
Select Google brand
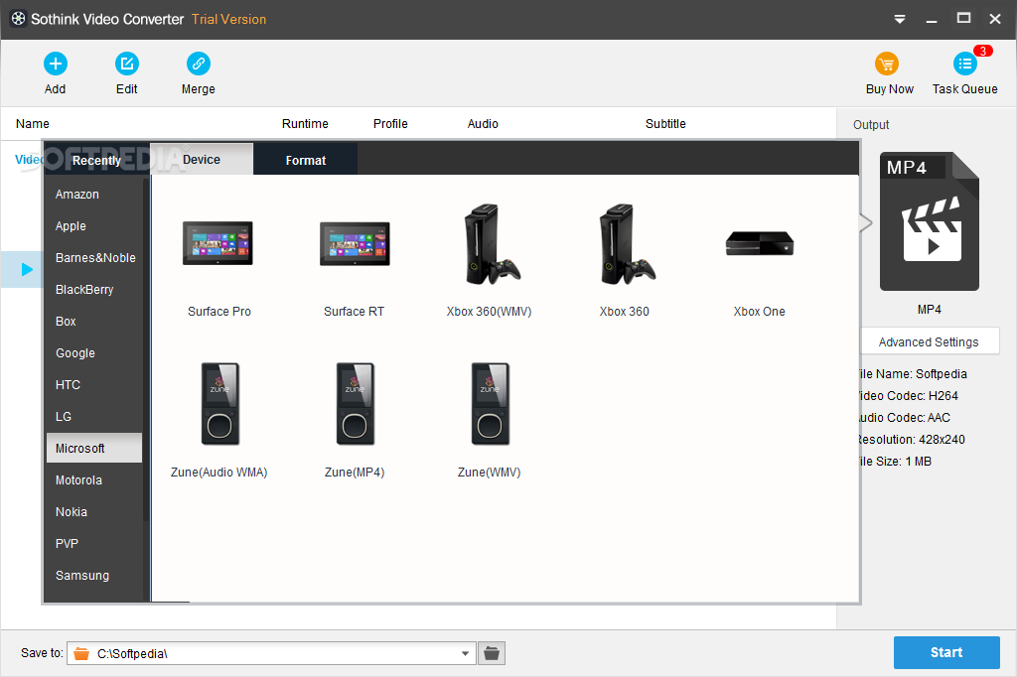point(94,352)
